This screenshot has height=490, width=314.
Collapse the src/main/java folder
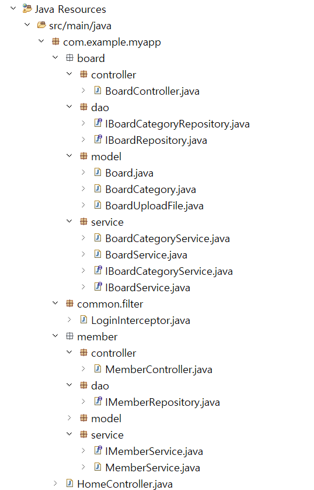(27, 25)
